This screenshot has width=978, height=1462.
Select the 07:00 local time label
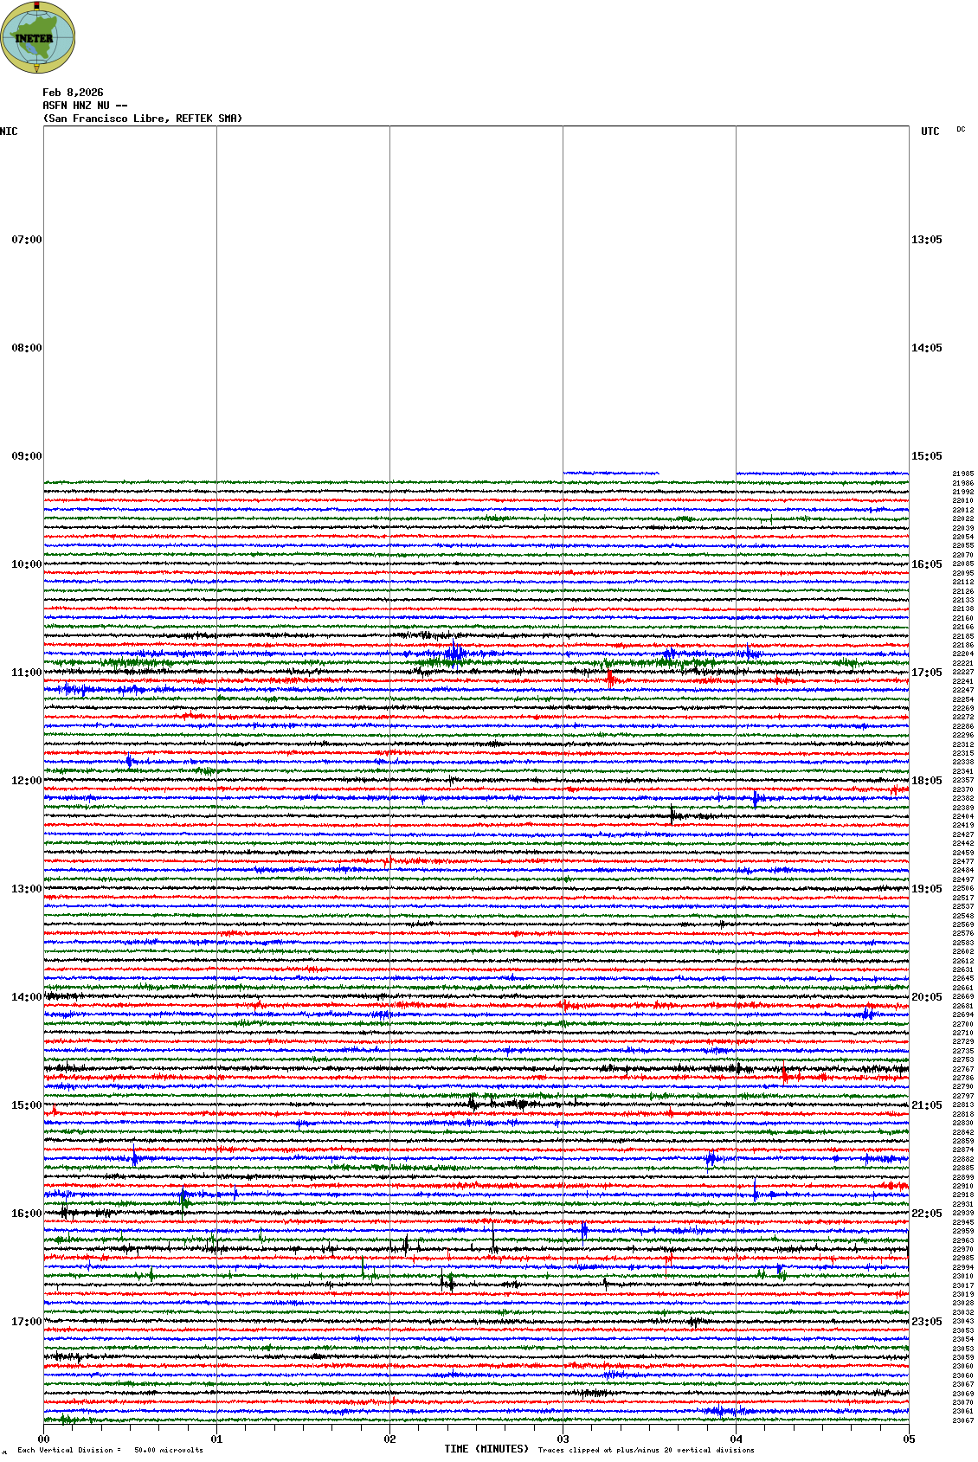pyautogui.click(x=26, y=240)
